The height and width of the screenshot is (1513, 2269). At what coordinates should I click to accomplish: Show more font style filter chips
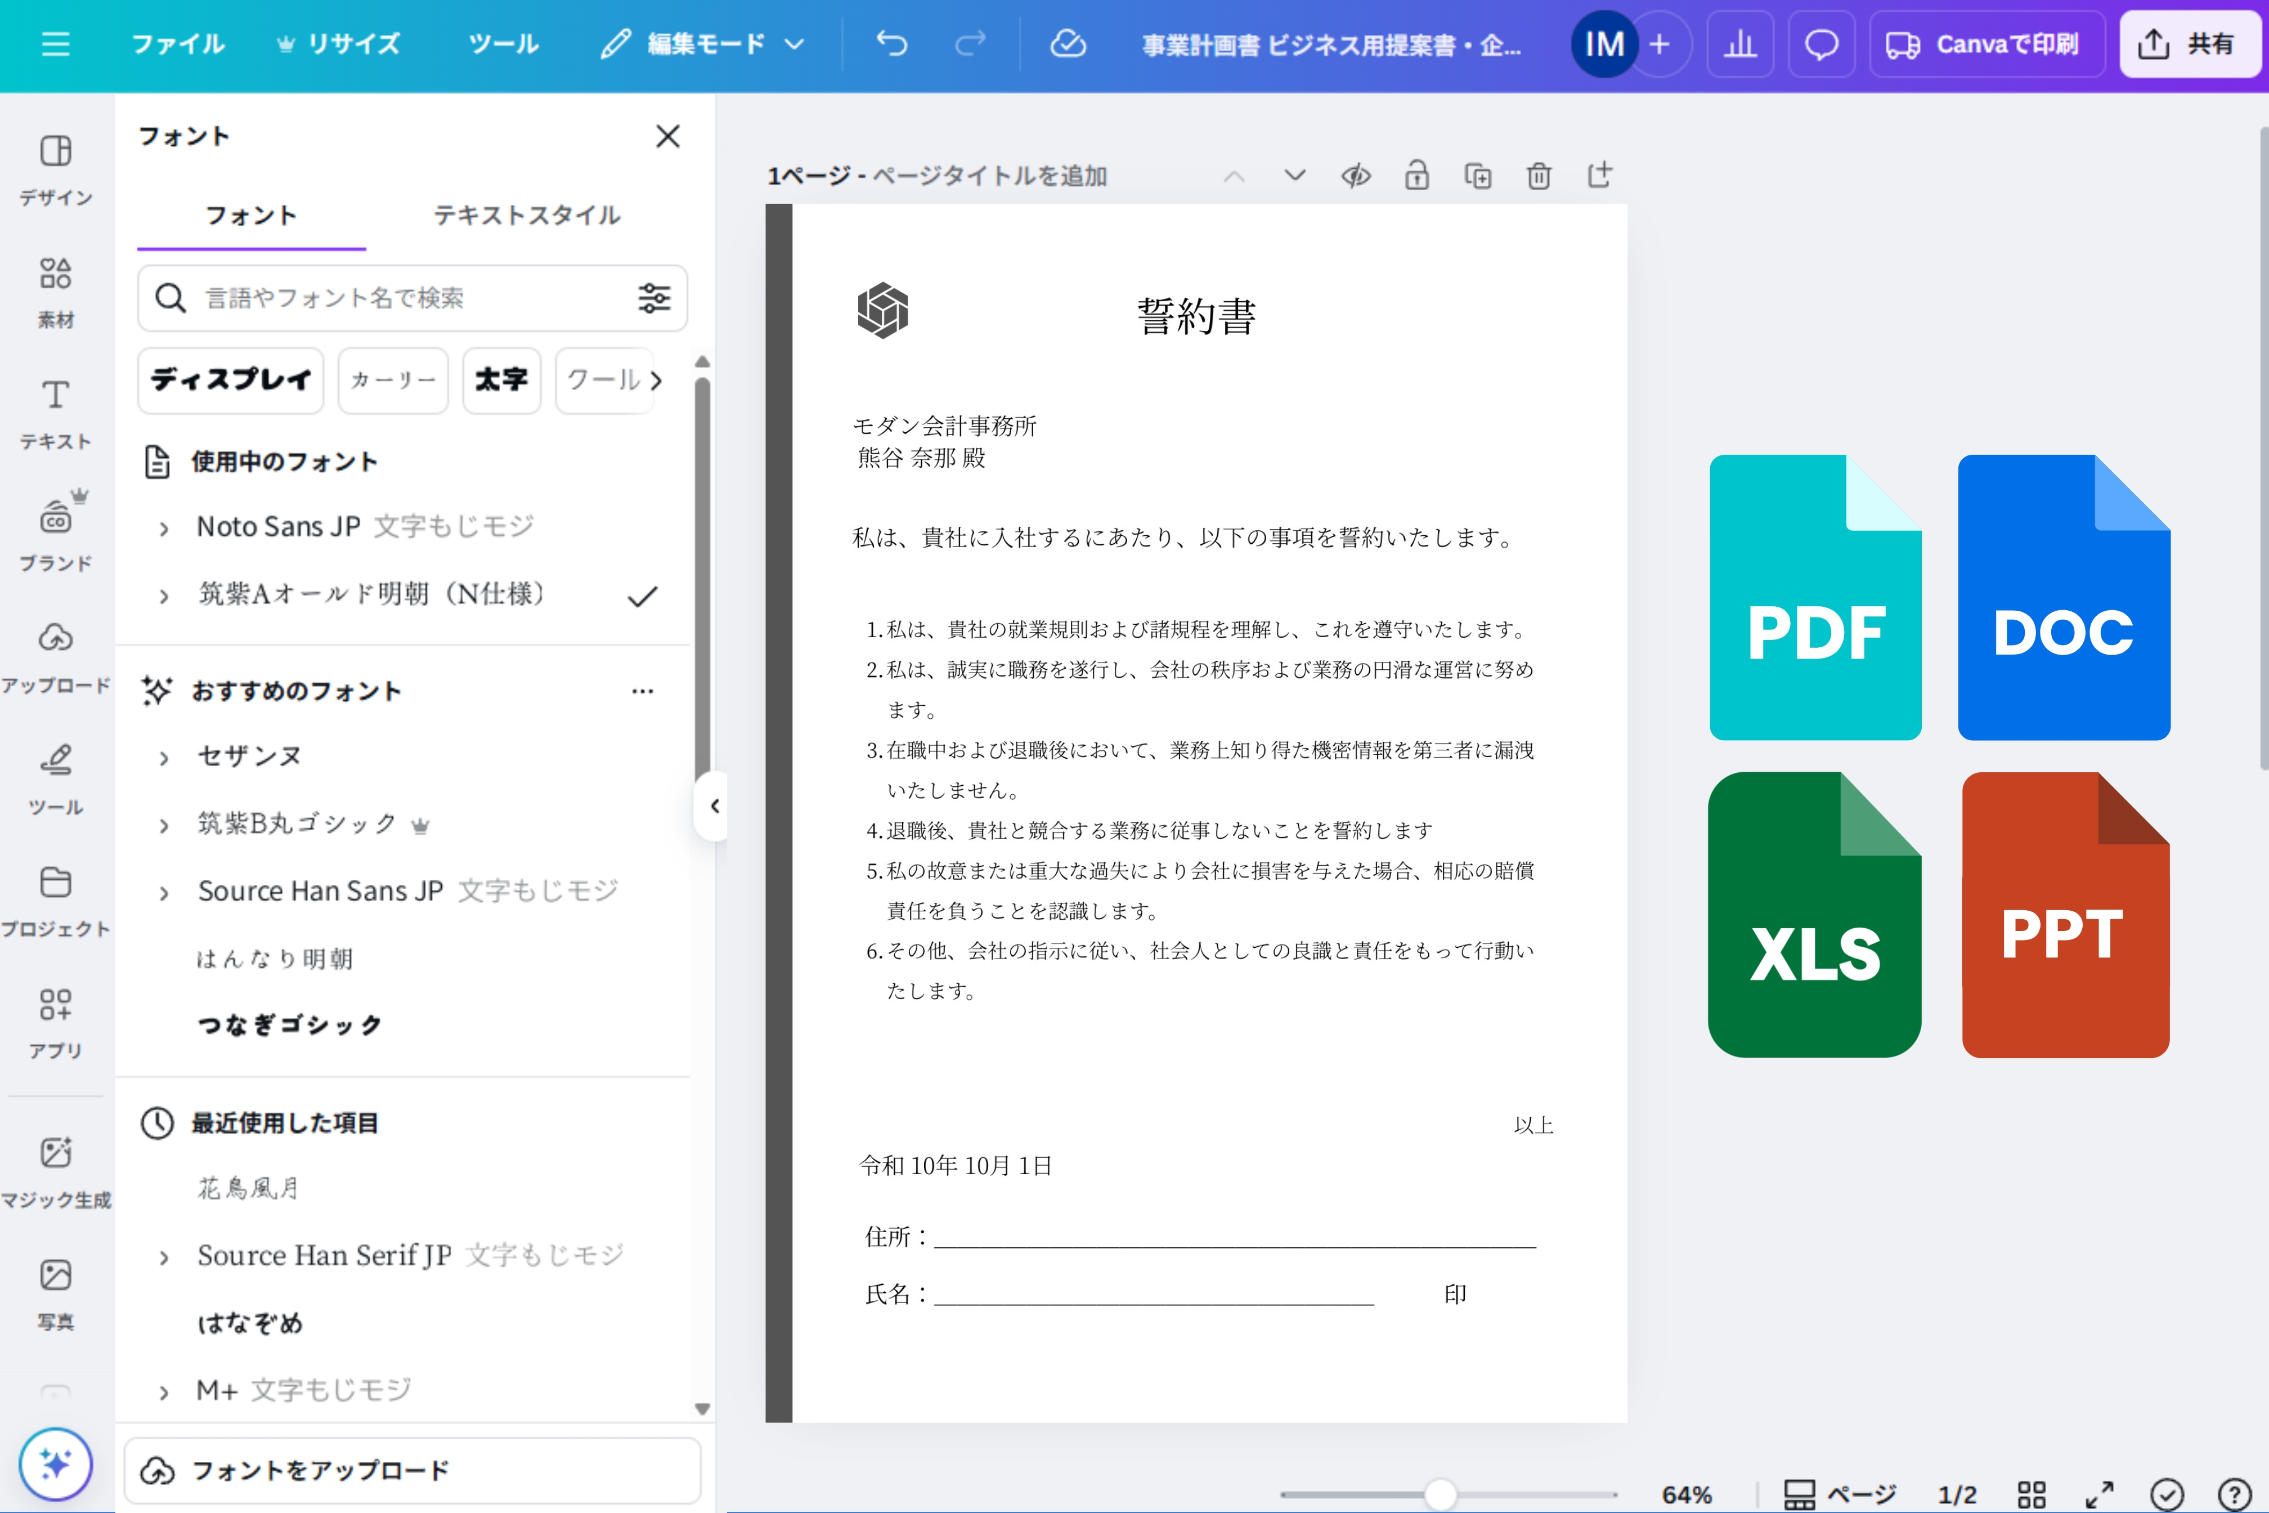657,380
